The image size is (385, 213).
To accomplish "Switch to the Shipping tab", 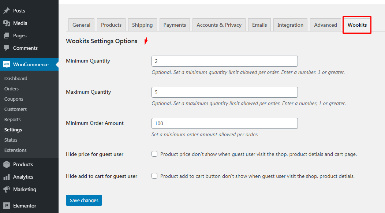I will [x=142, y=25].
